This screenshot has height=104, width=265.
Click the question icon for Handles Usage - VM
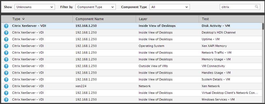pyautogui.click(x=6, y=73)
